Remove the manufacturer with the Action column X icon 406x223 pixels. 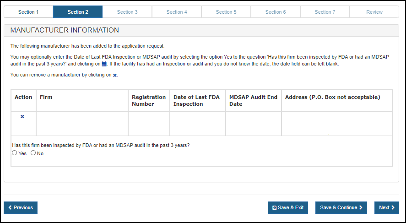point(22,117)
